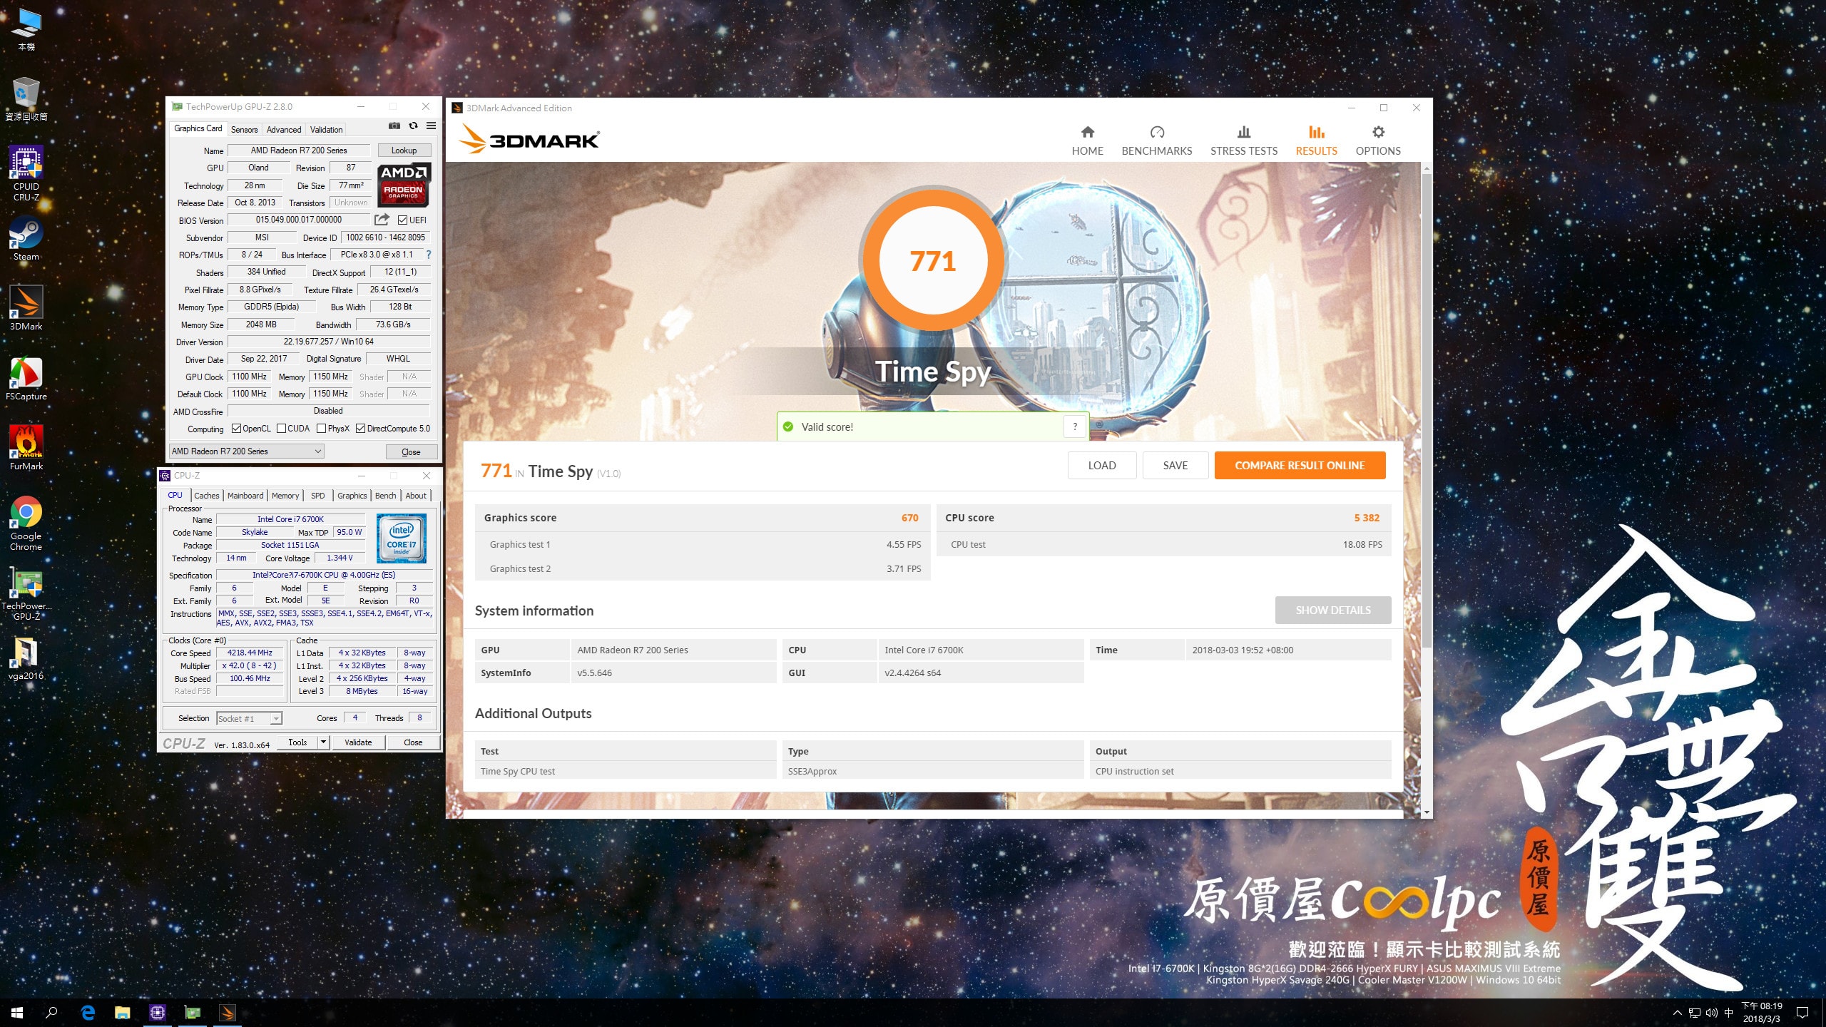This screenshot has height=1027, width=1826.
Task: Click the GPU Name field in GPU-Z
Action: [299, 150]
